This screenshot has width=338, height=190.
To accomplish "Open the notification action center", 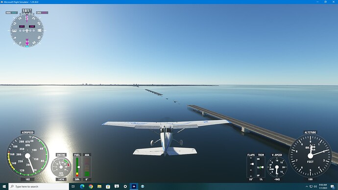I will tap(333, 187).
